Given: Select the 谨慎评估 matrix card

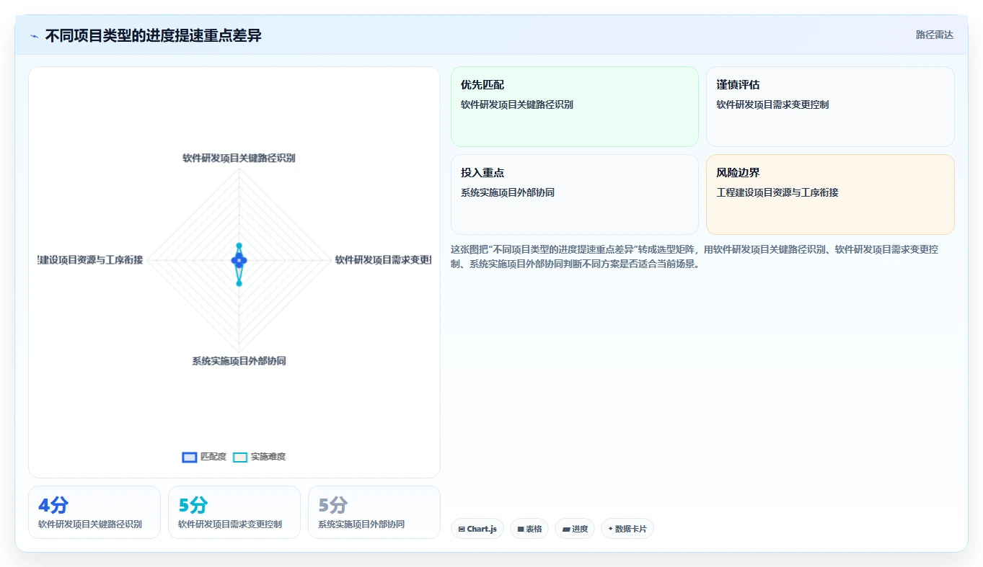Looking at the screenshot, I should pos(830,107).
